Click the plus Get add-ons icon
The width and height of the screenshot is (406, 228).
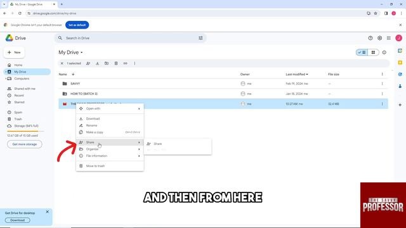[400, 105]
